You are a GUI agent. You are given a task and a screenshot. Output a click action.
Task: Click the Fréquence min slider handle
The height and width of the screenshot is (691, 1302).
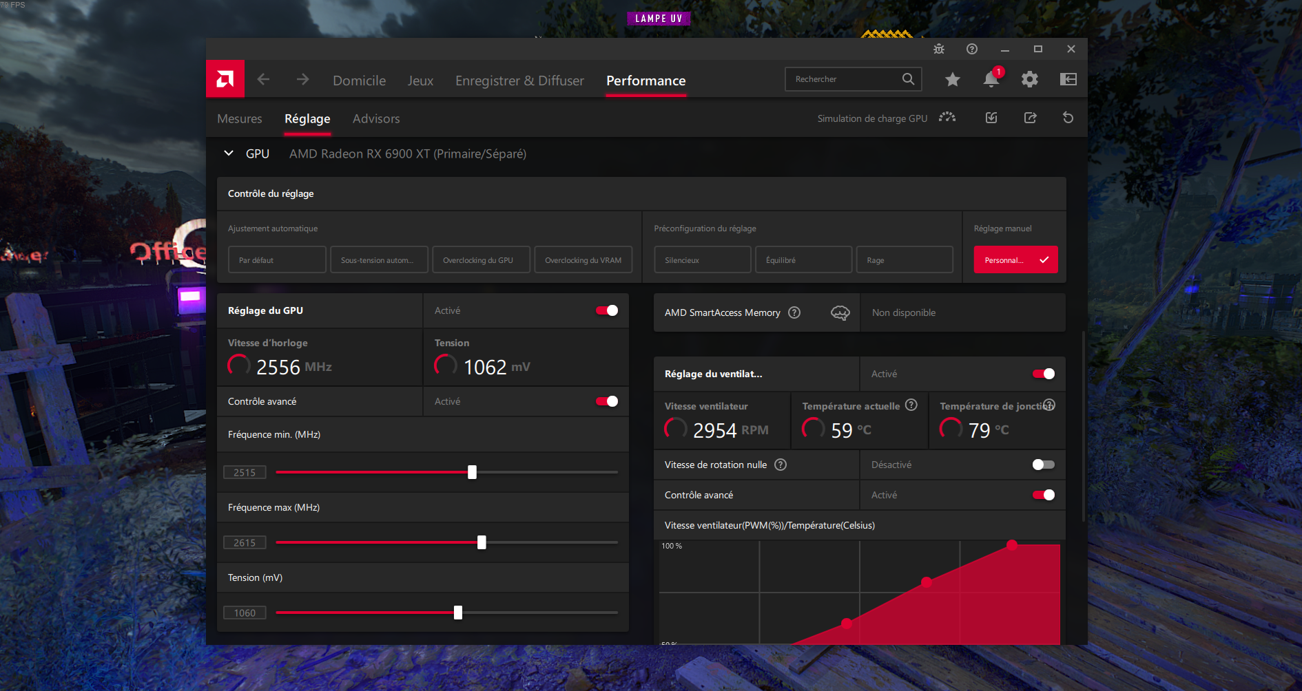472,472
